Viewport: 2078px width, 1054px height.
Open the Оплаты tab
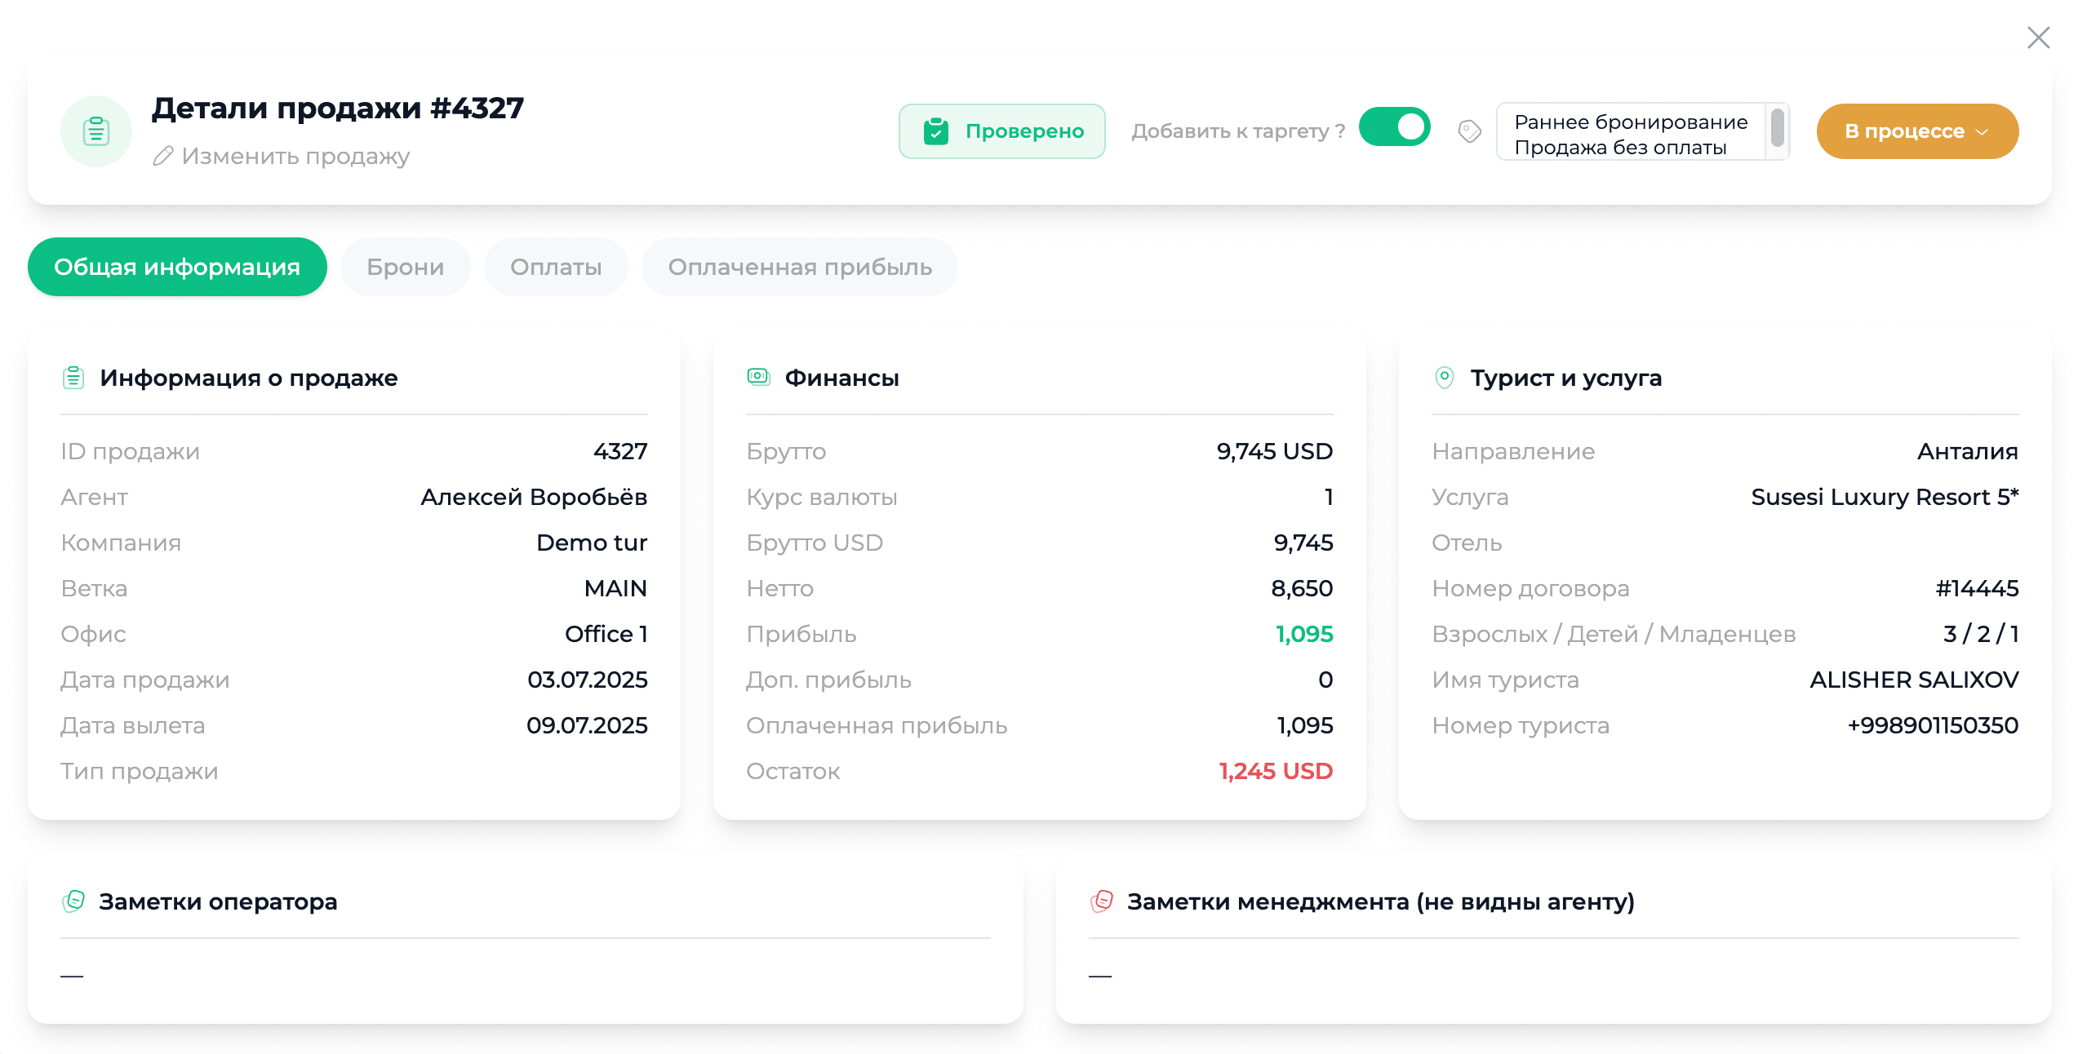[x=556, y=267]
